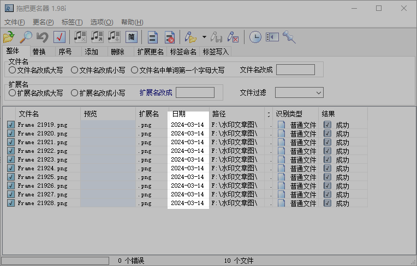Click the file icon in Frame 21919.png row
417x266 pixels.
pos(282,125)
